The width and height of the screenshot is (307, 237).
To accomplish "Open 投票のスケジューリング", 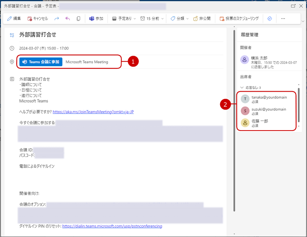I will tap(239, 18).
